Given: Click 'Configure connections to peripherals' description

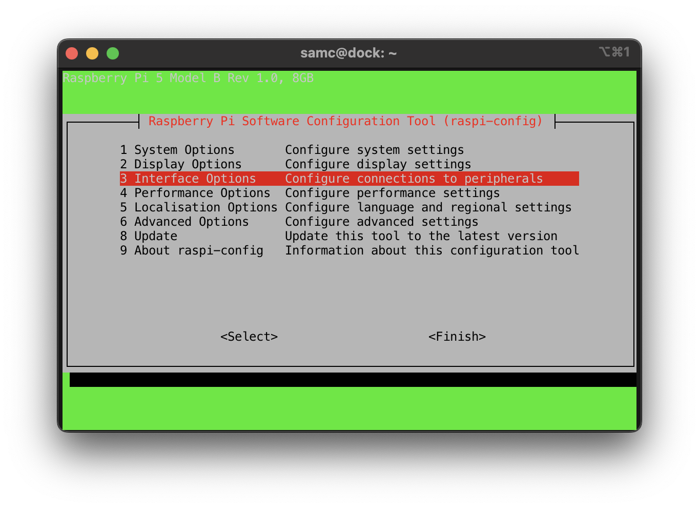Looking at the screenshot, I should point(414,179).
